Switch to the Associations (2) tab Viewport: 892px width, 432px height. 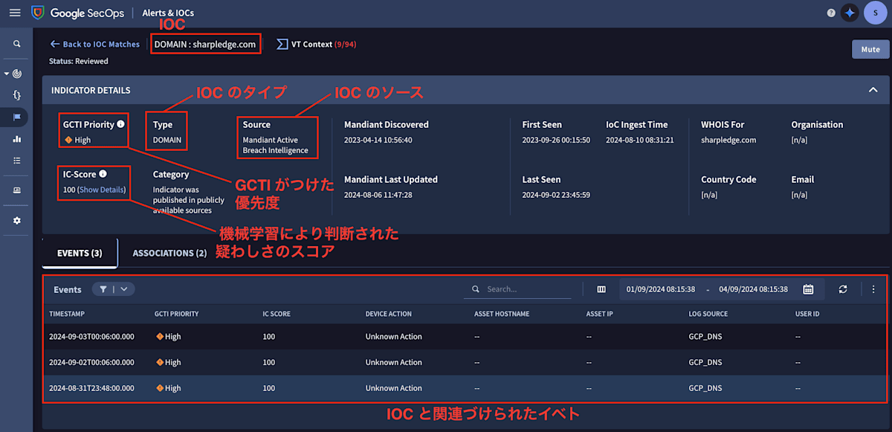coord(169,253)
